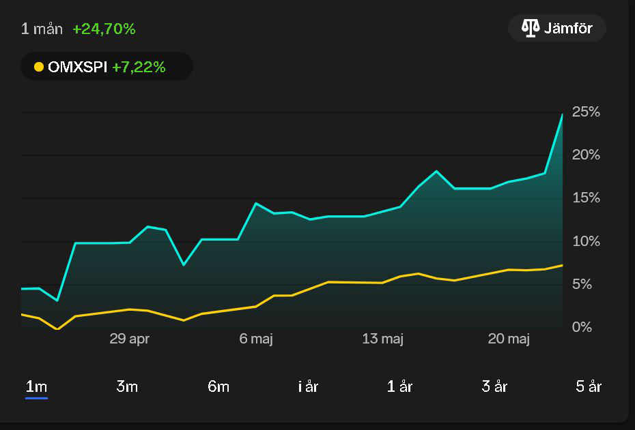Viewport: 635px width, 430px height.
Task: Click the 6 maj date marker
Action: [x=256, y=339]
